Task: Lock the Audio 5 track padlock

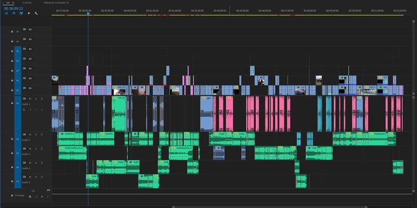Action: (x=12, y=181)
